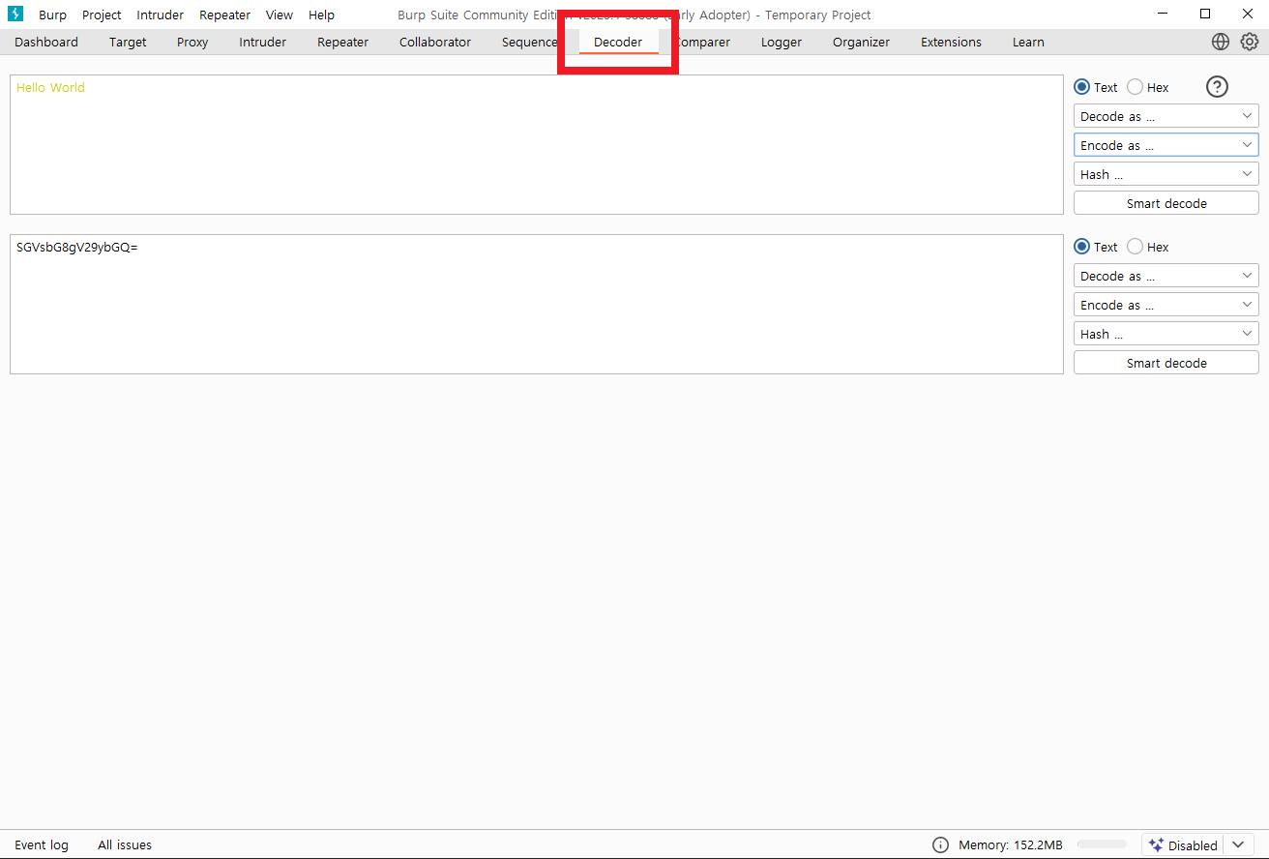
Task: Open the Help menu
Action: pos(321,15)
